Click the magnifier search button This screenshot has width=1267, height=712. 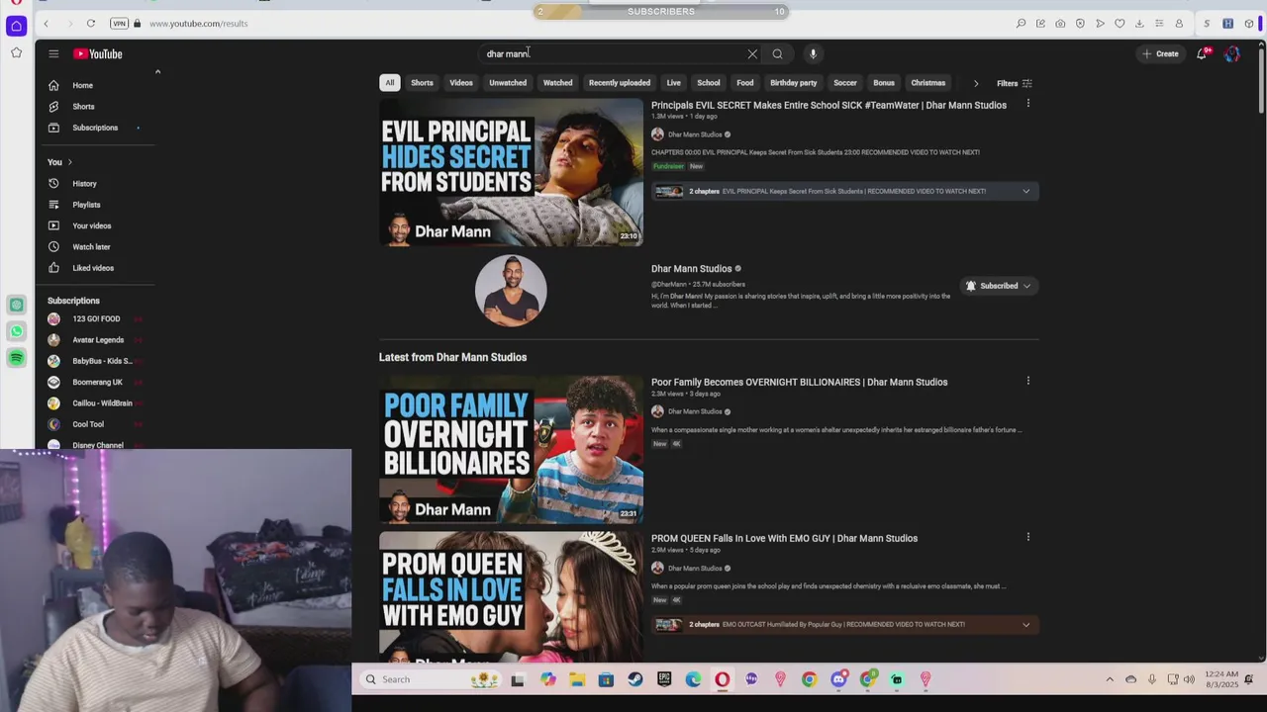(777, 53)
